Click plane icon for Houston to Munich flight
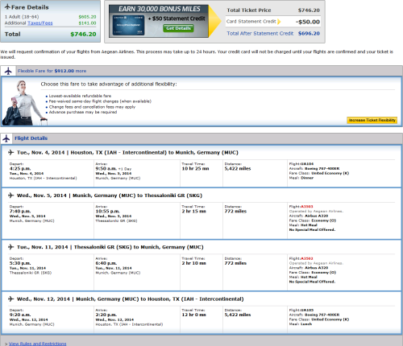403x346 pixels. click(x=10, y=152)
